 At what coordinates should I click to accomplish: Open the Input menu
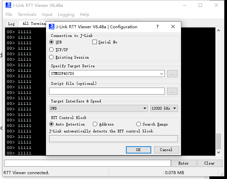pyautogui.click(x=47, y=14)
